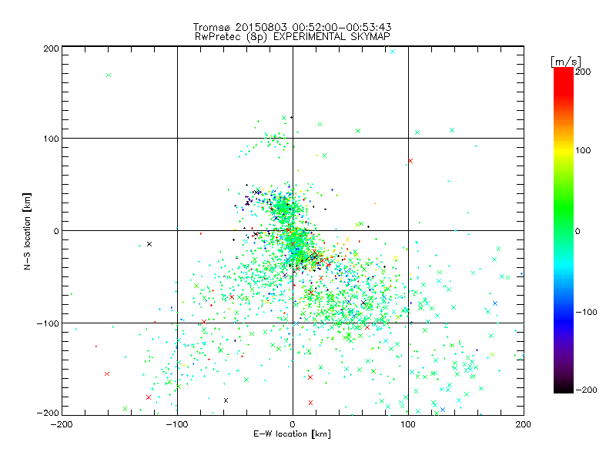Click the 'N-S location [km]' axis label
This screenshot has height=462, width=616.
click(x=27, y=232)
